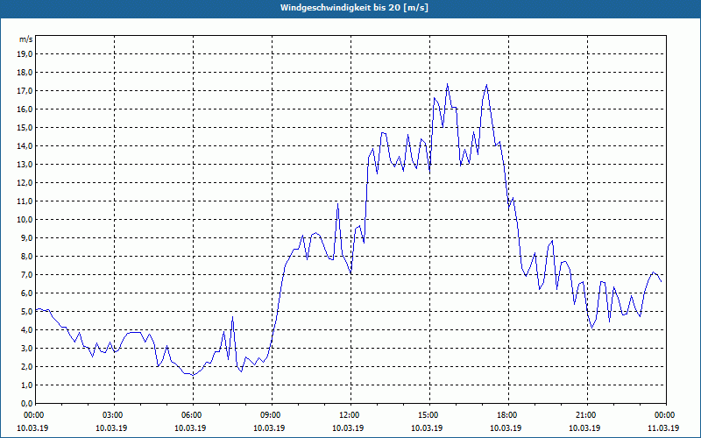Click the '5,0' y-axis label
Image resolution: width=701 pixels, height=438 pixels.
27,312
